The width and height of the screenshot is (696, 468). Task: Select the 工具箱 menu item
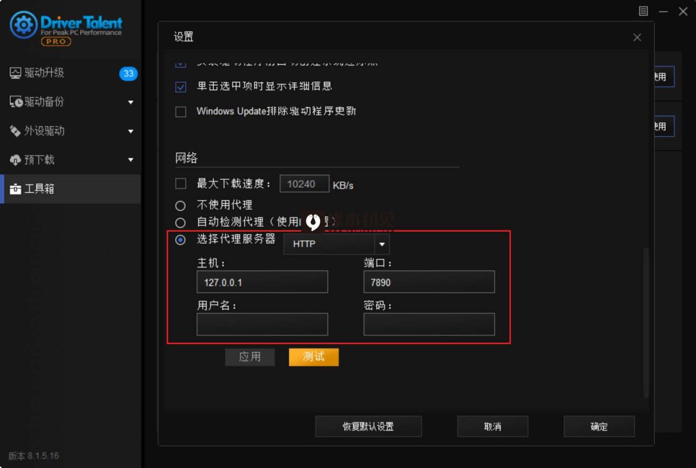tap(70, 189)
